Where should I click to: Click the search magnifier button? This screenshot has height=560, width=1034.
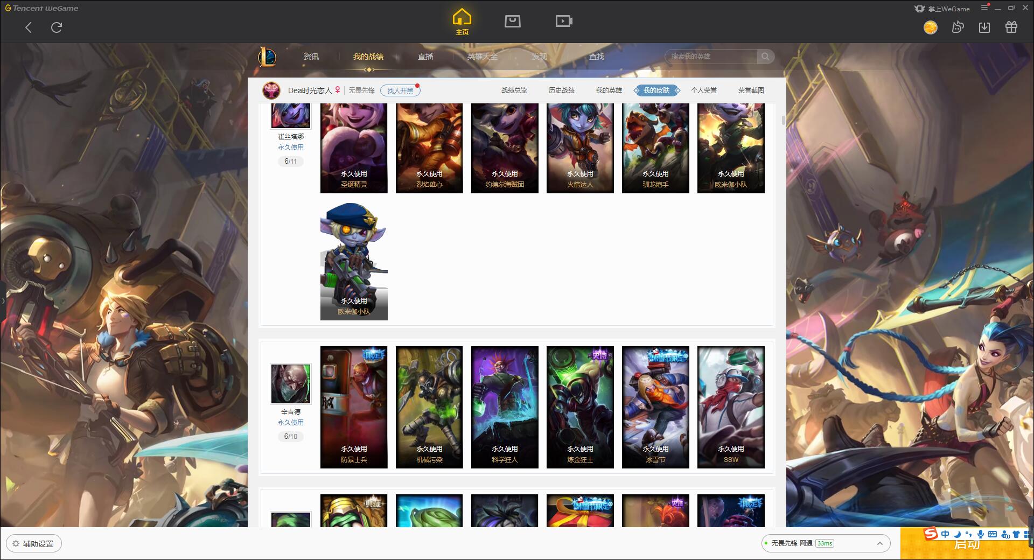(765, 57)
